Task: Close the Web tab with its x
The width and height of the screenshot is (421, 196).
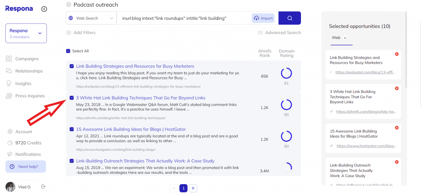Action: point(345,38)
